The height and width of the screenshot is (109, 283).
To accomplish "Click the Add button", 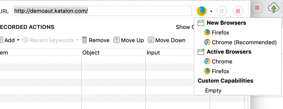I will (x=7, y=40).
